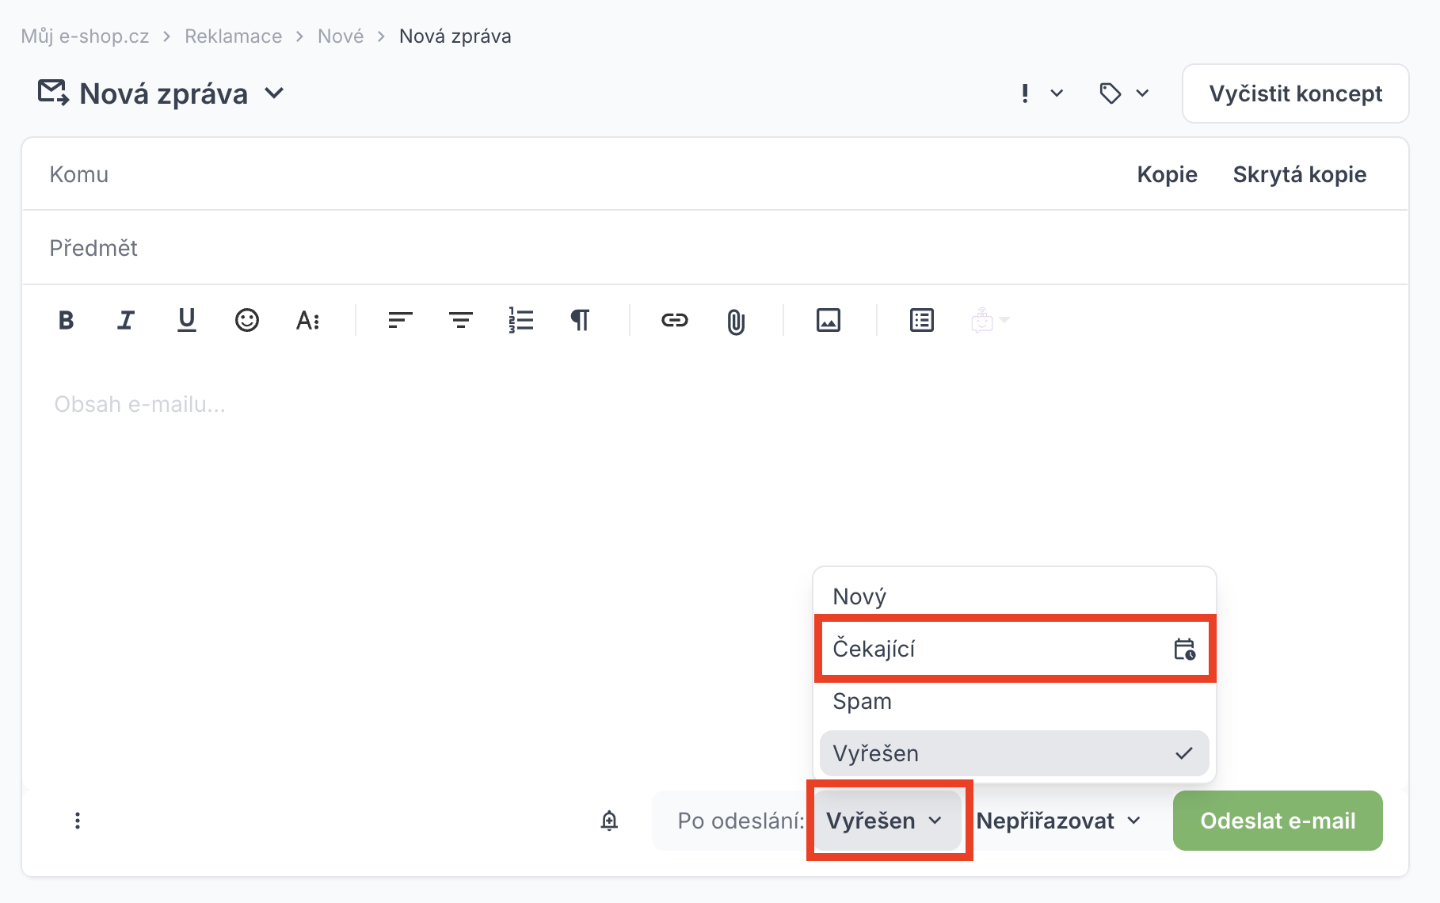This screenshot has height=903, width=1440.
Task: Underline the selected text
Action: [186, 320]
